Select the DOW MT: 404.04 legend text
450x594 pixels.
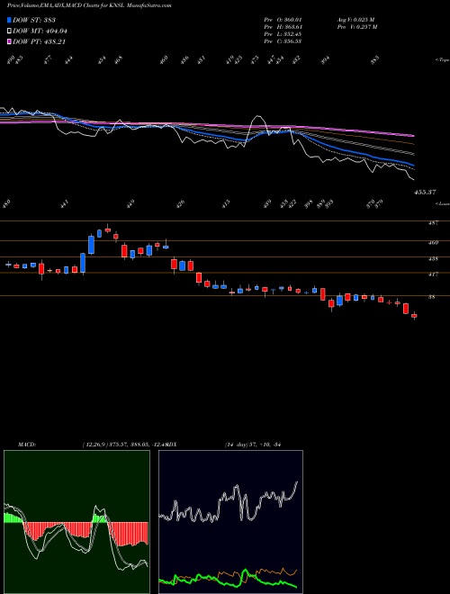point(40,31)
